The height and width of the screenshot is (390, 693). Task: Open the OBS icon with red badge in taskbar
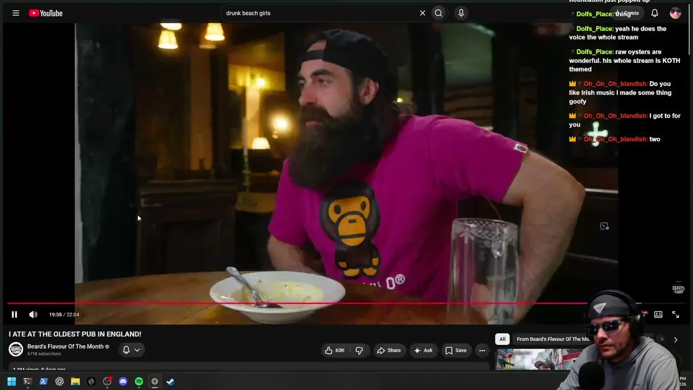(x=107, y=381)
